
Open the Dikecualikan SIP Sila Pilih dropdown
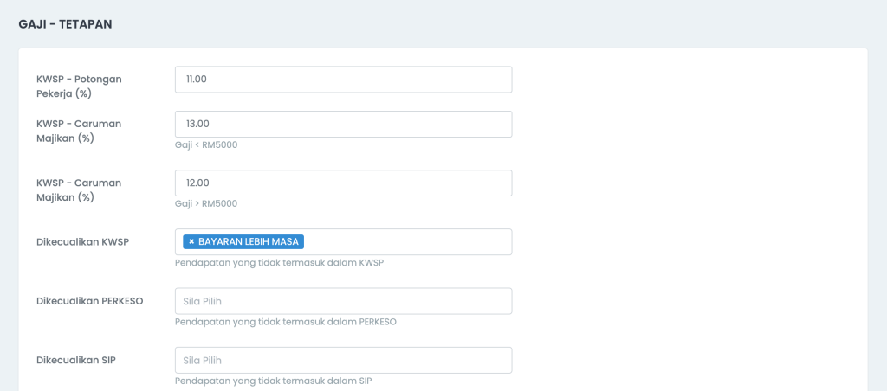click(343, 360)
